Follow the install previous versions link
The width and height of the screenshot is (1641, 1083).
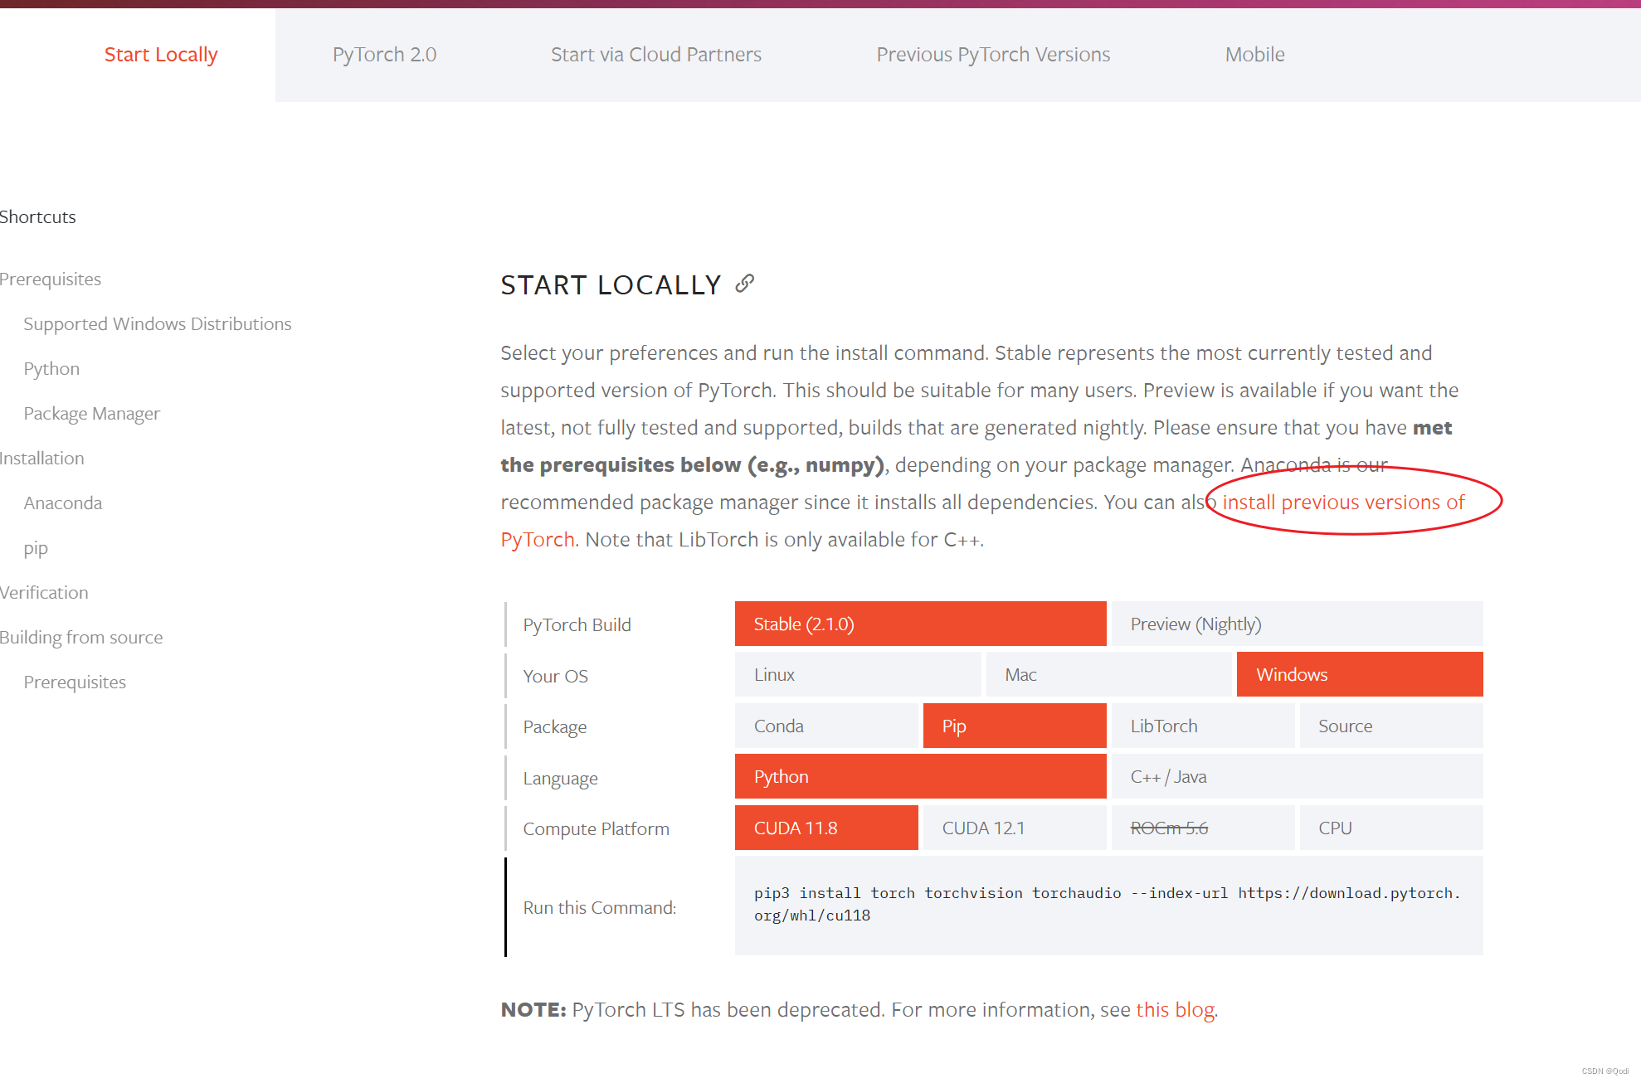[x=1342, y=502]
